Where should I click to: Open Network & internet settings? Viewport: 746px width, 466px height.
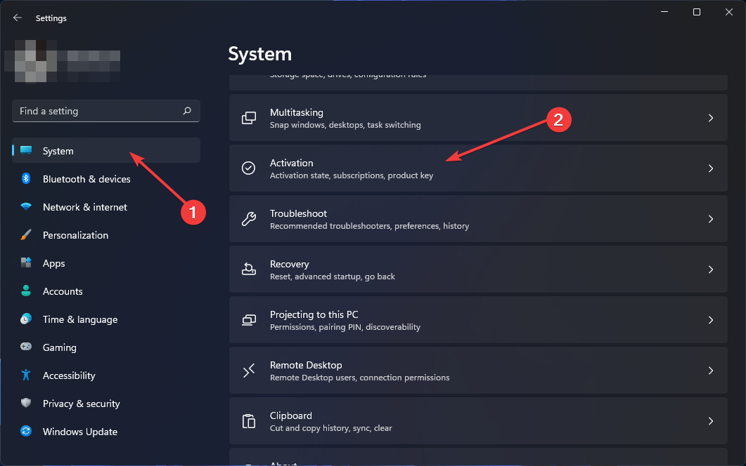click(x=106, y=206)
